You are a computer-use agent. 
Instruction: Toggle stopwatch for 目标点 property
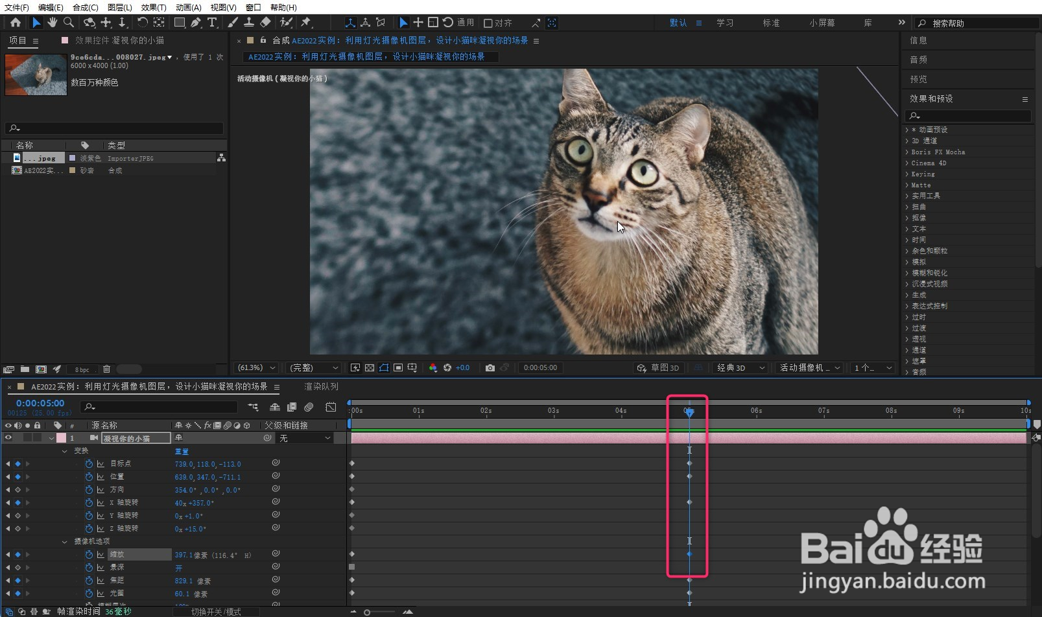pyautogui.click(x=89, y=464)
